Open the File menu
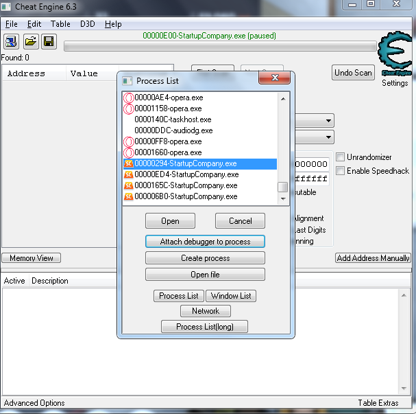 [x=11, y=24]
